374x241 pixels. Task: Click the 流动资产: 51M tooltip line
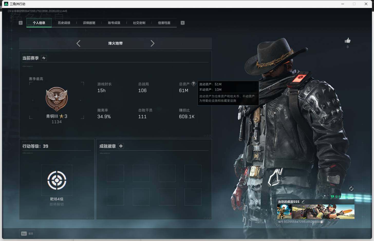click(x=210, y=84)
